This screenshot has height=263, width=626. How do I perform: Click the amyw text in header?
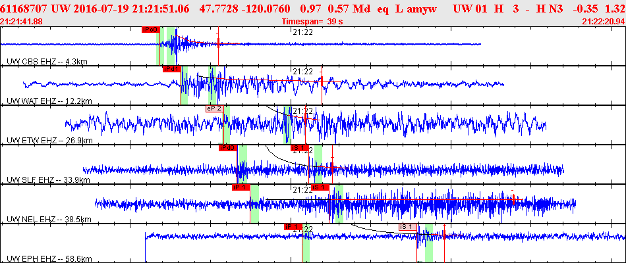tap(420, 9)
